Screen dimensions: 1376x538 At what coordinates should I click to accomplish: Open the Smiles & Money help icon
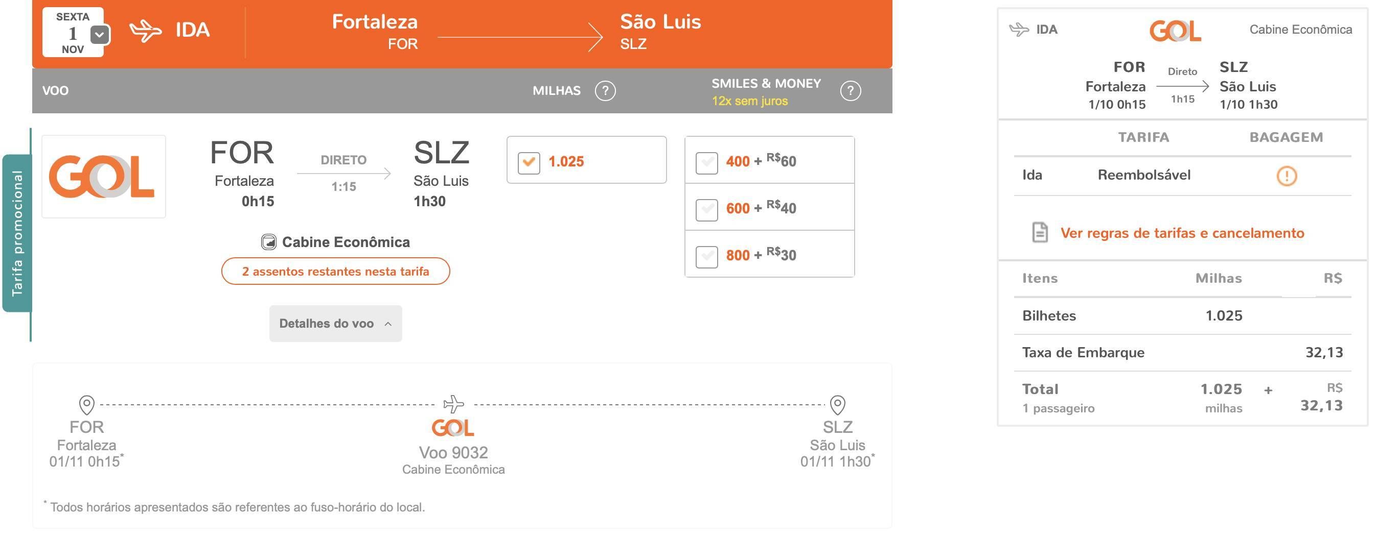coord(851,91)
